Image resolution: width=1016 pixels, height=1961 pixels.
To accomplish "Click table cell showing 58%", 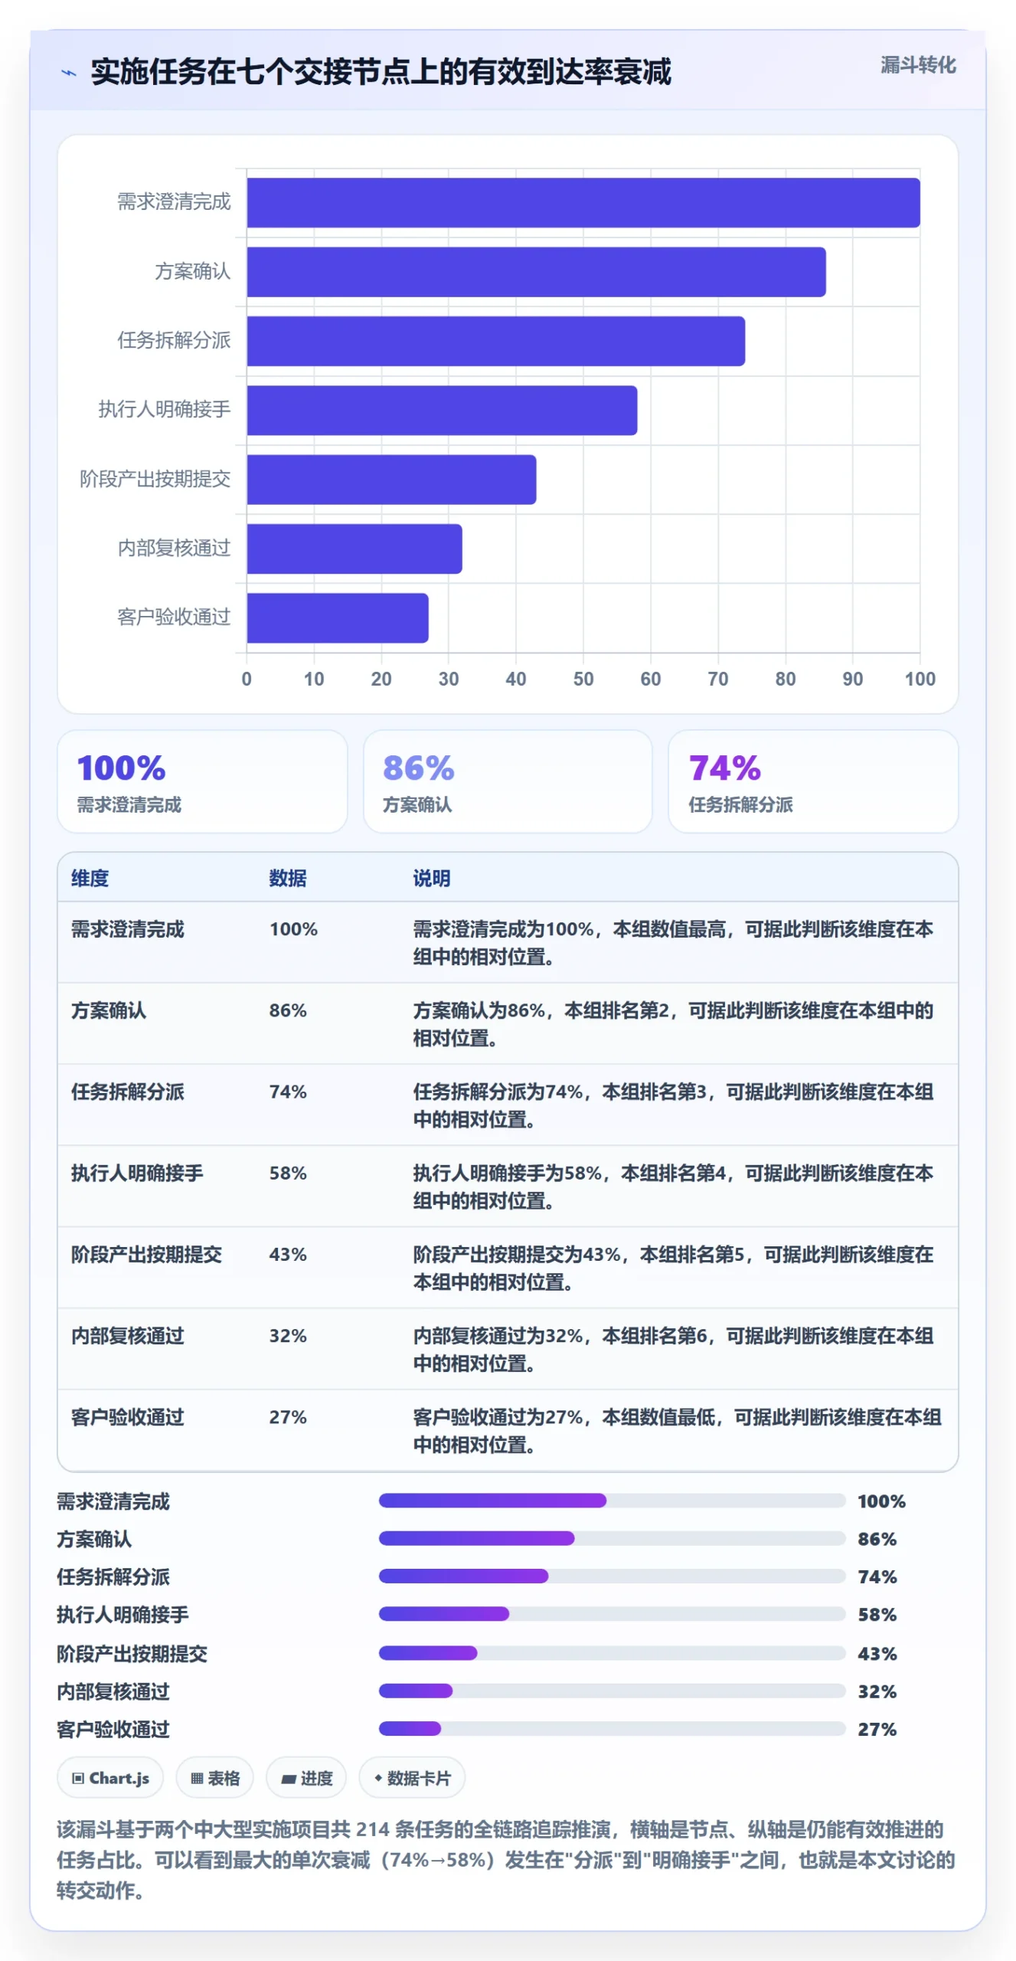I will click(287, 1173).
